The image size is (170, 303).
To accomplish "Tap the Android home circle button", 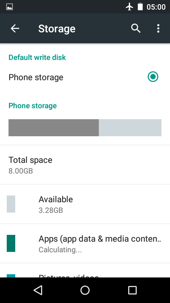I will pos(85,290).
